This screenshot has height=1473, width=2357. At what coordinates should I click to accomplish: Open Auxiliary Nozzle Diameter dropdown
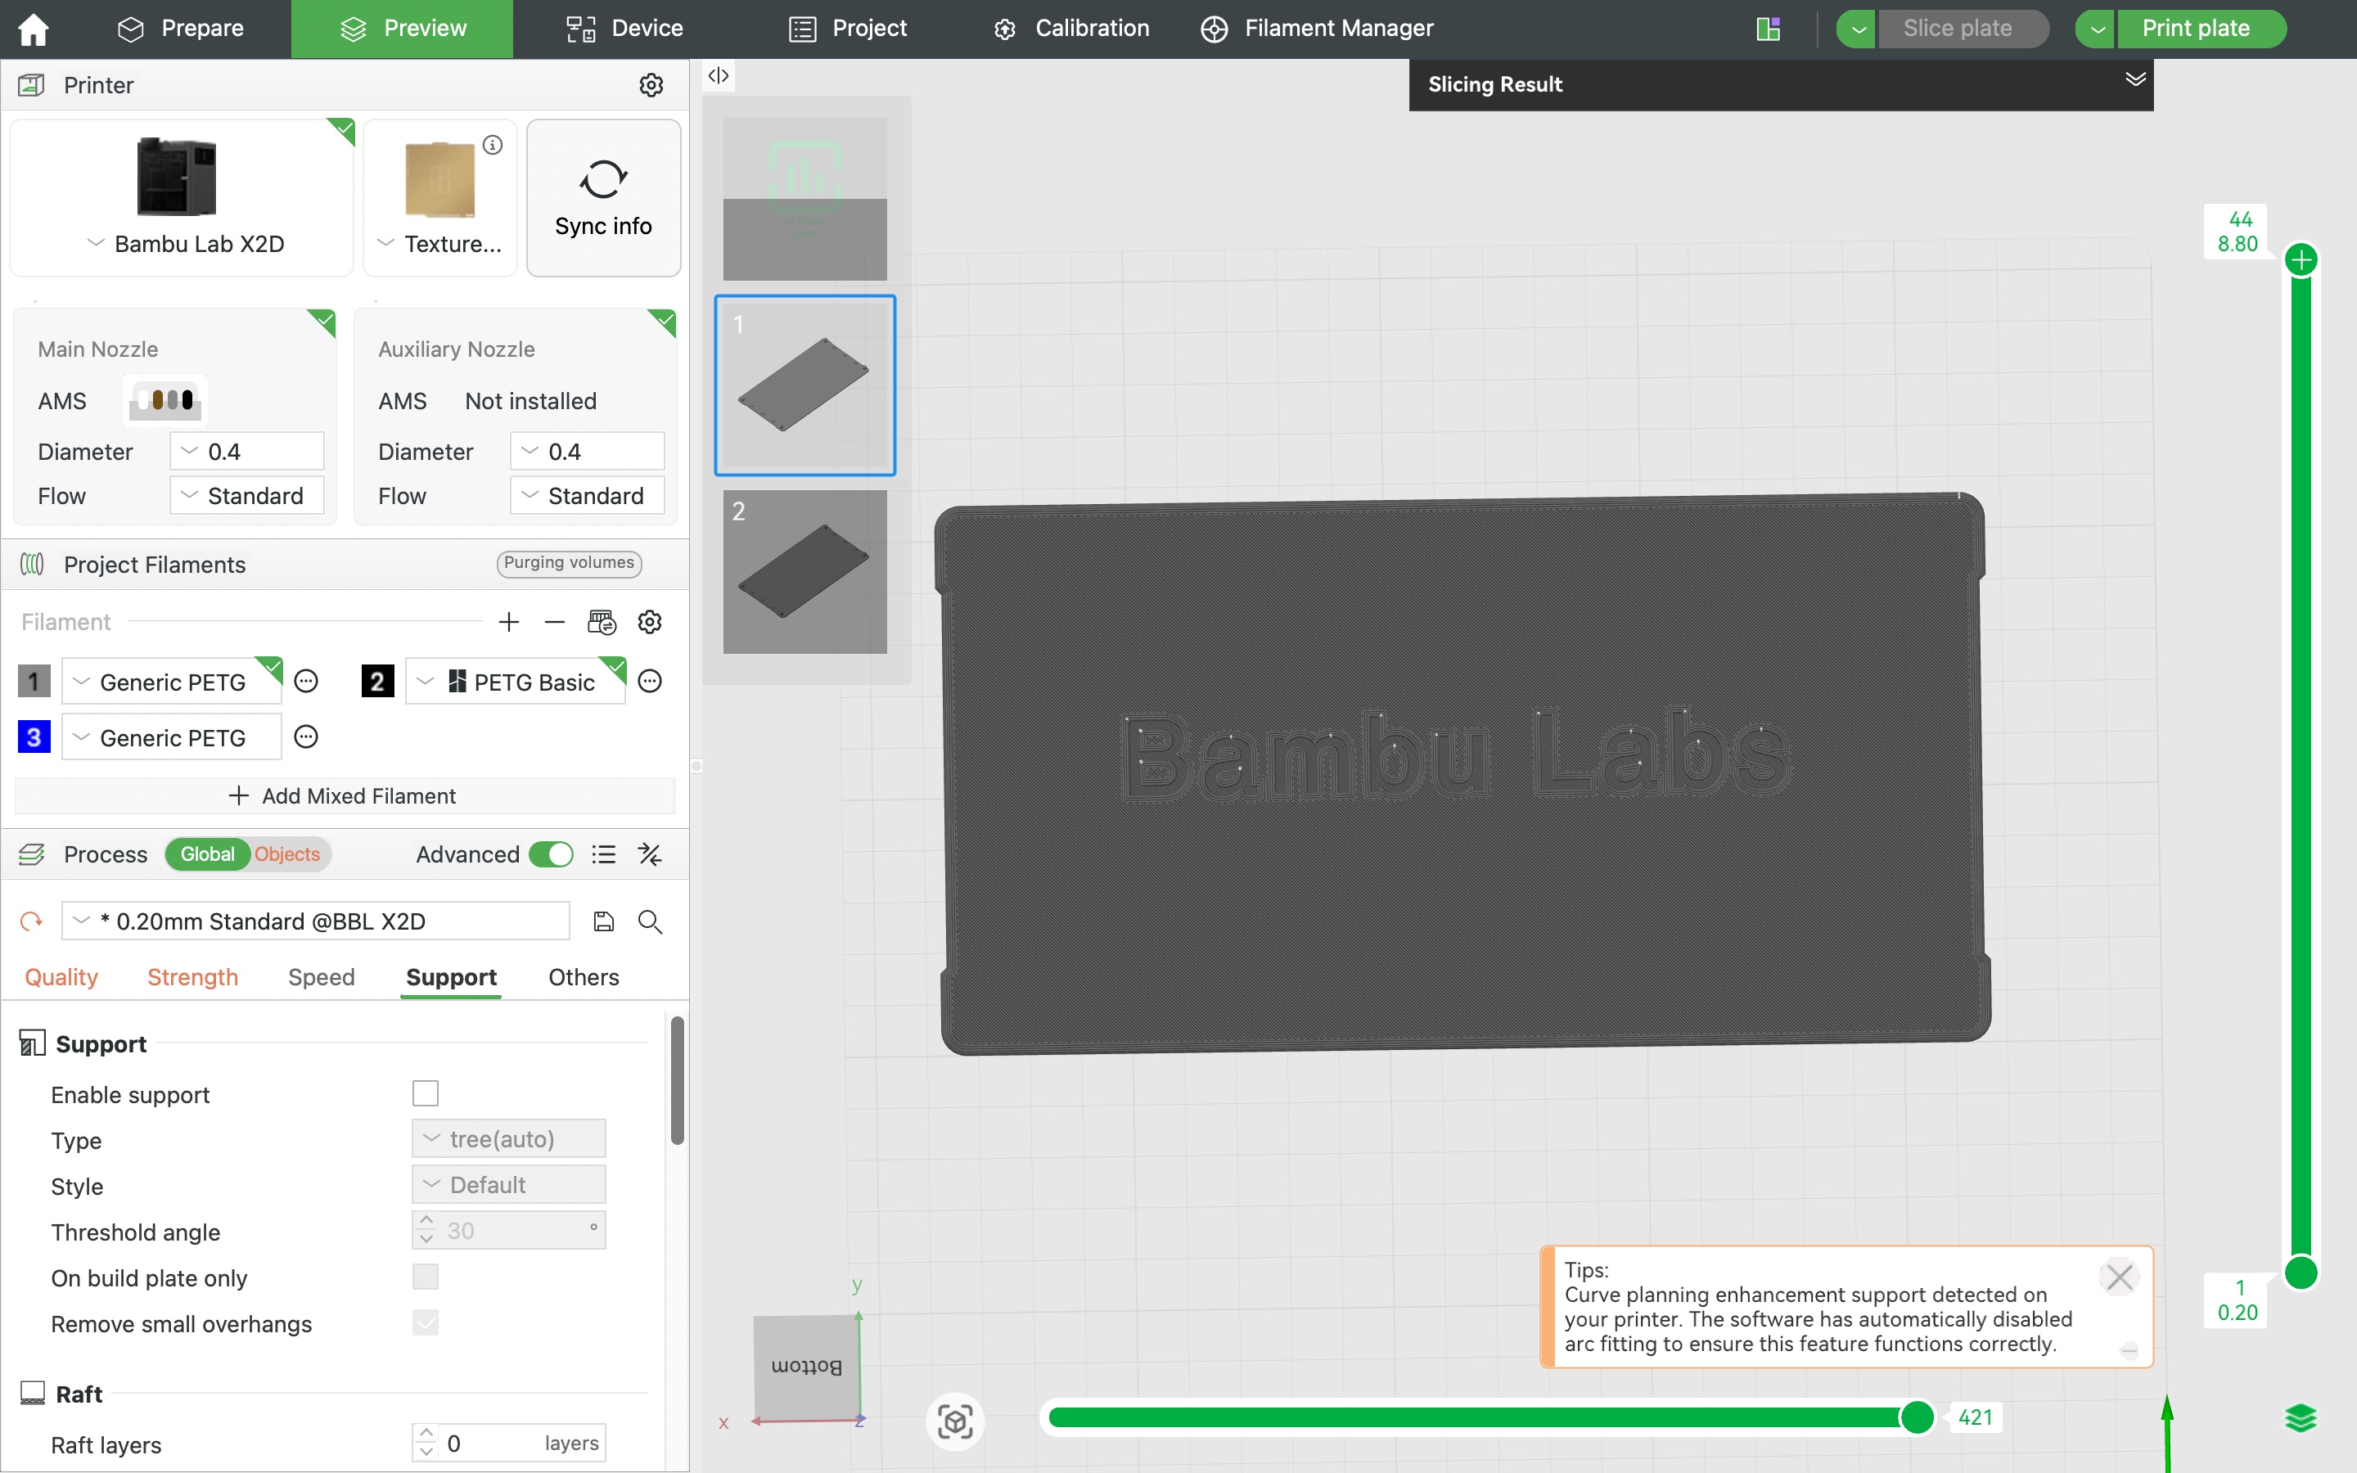pyautogui.click(x=588, y=451)
